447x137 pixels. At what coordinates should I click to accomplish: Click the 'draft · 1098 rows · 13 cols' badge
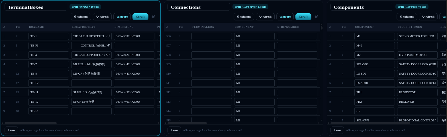(x=250, y=7)
